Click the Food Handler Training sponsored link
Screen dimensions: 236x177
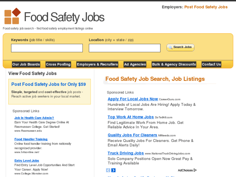(x=31, y=139)
